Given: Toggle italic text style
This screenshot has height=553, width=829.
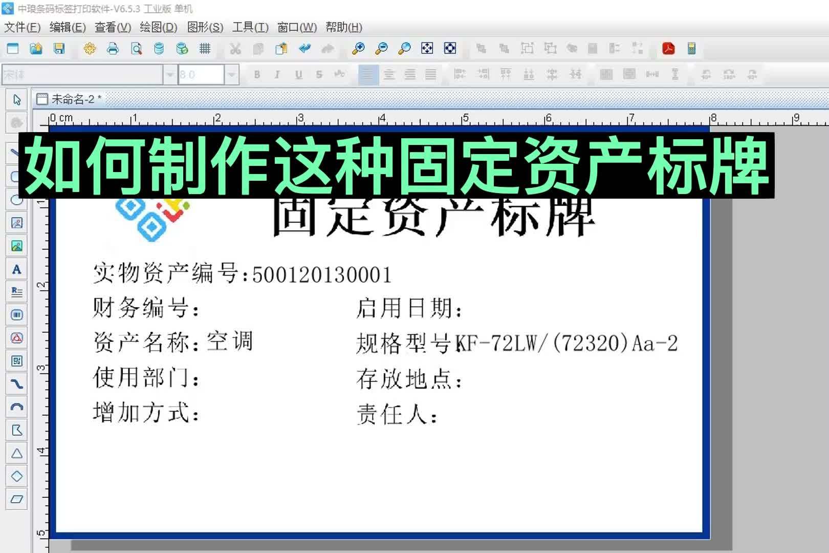Looking at the screenshot, I should [277, 74].
